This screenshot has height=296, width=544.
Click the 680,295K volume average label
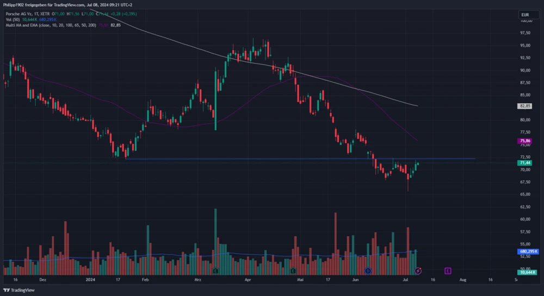tap(528, 251)
